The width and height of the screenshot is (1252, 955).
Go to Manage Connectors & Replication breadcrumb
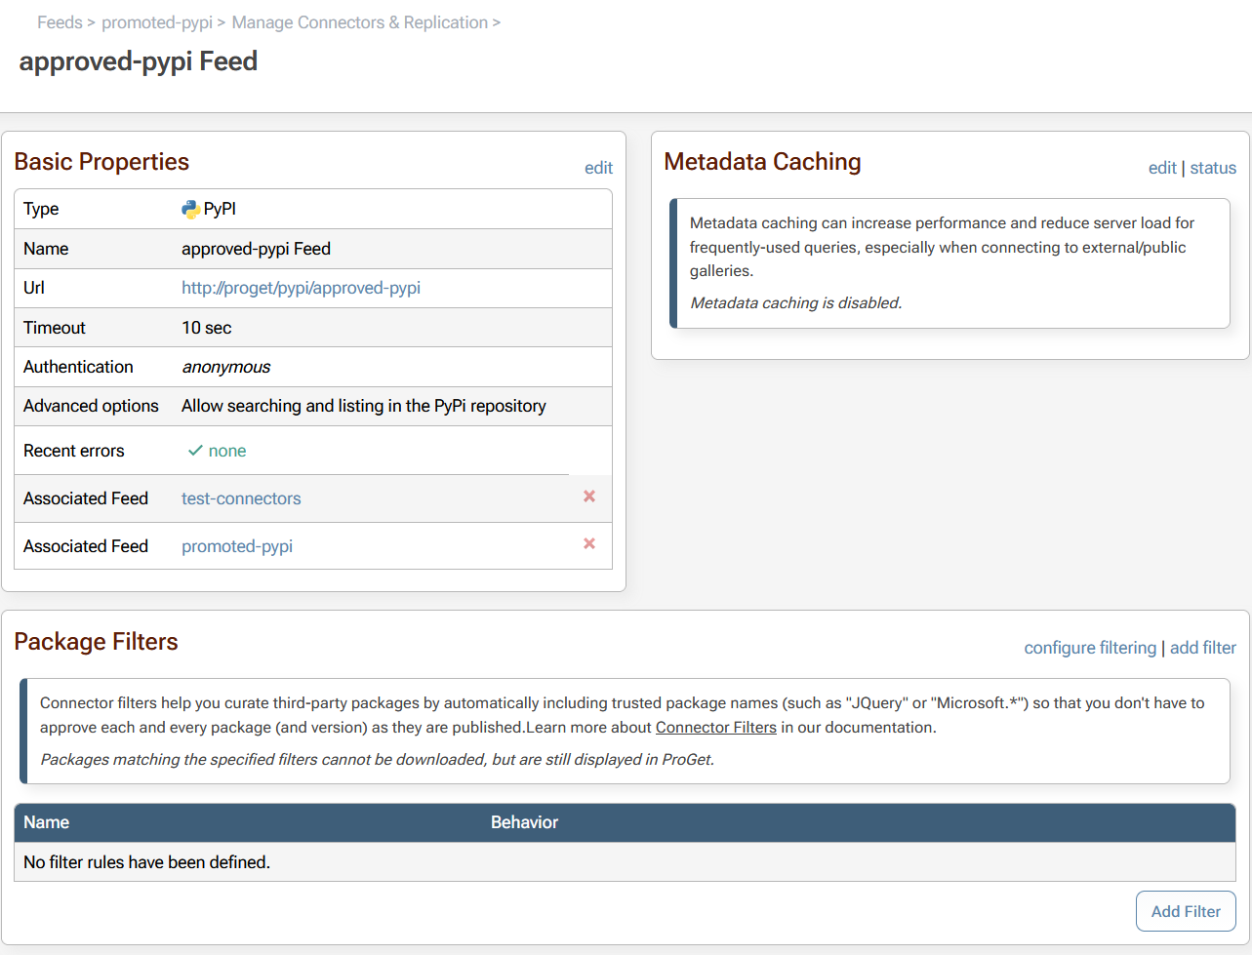359,22
